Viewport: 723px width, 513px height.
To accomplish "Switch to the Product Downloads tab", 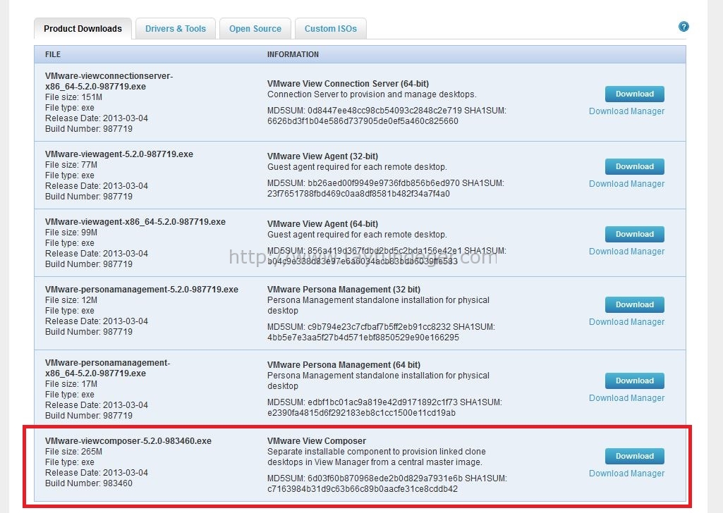I will tap(83, 29).
